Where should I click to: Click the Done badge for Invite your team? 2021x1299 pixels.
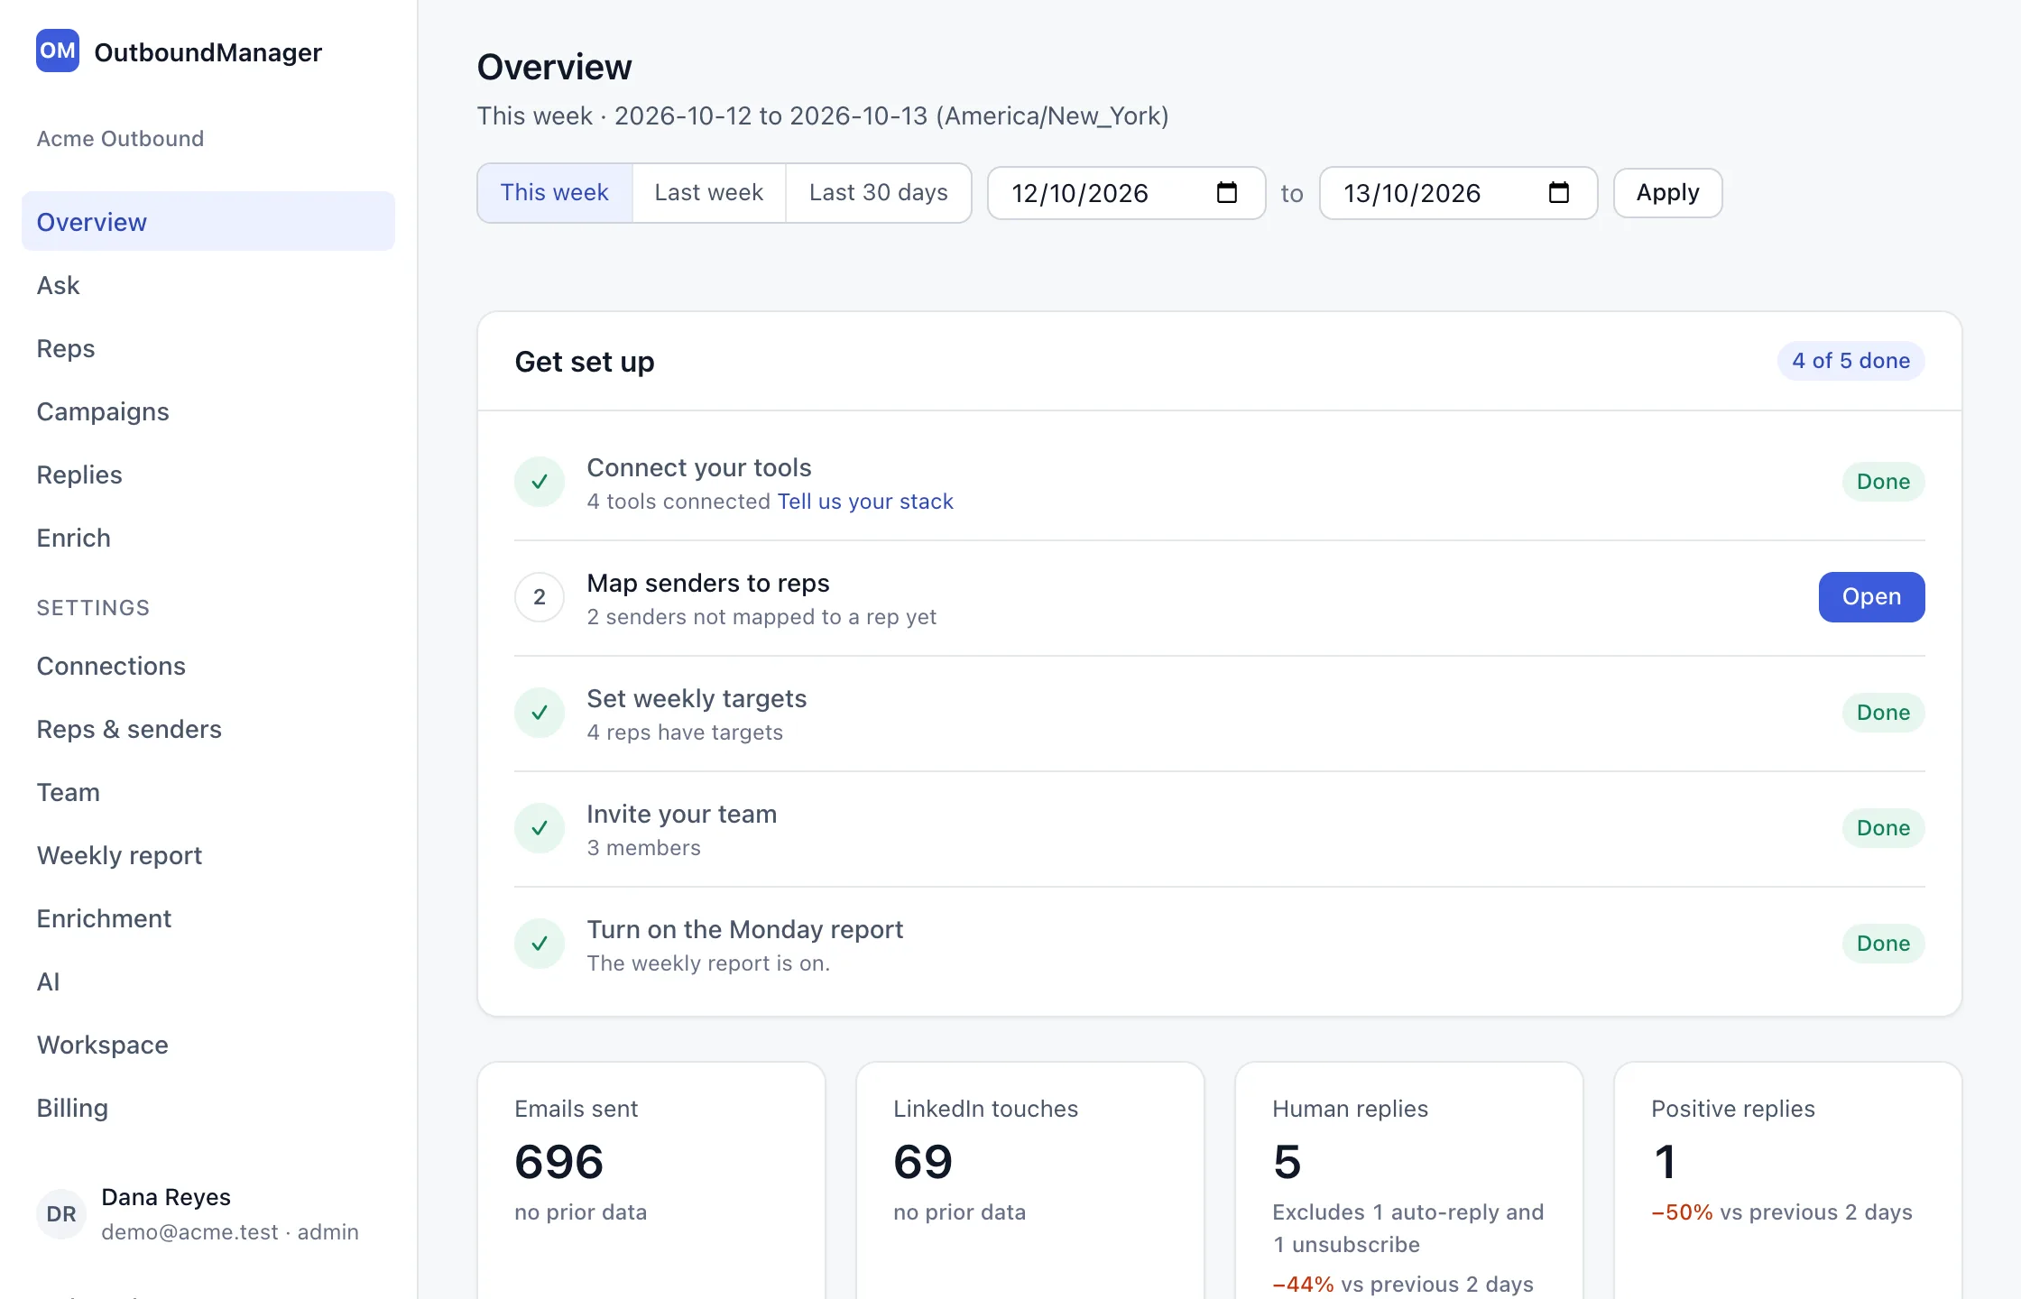1883,828
